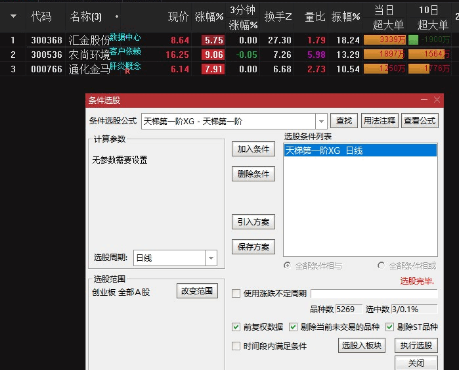Viewport: 459px width, 370px height.
Task: Click the R mark on 通化金马
Action: (127, 71)
